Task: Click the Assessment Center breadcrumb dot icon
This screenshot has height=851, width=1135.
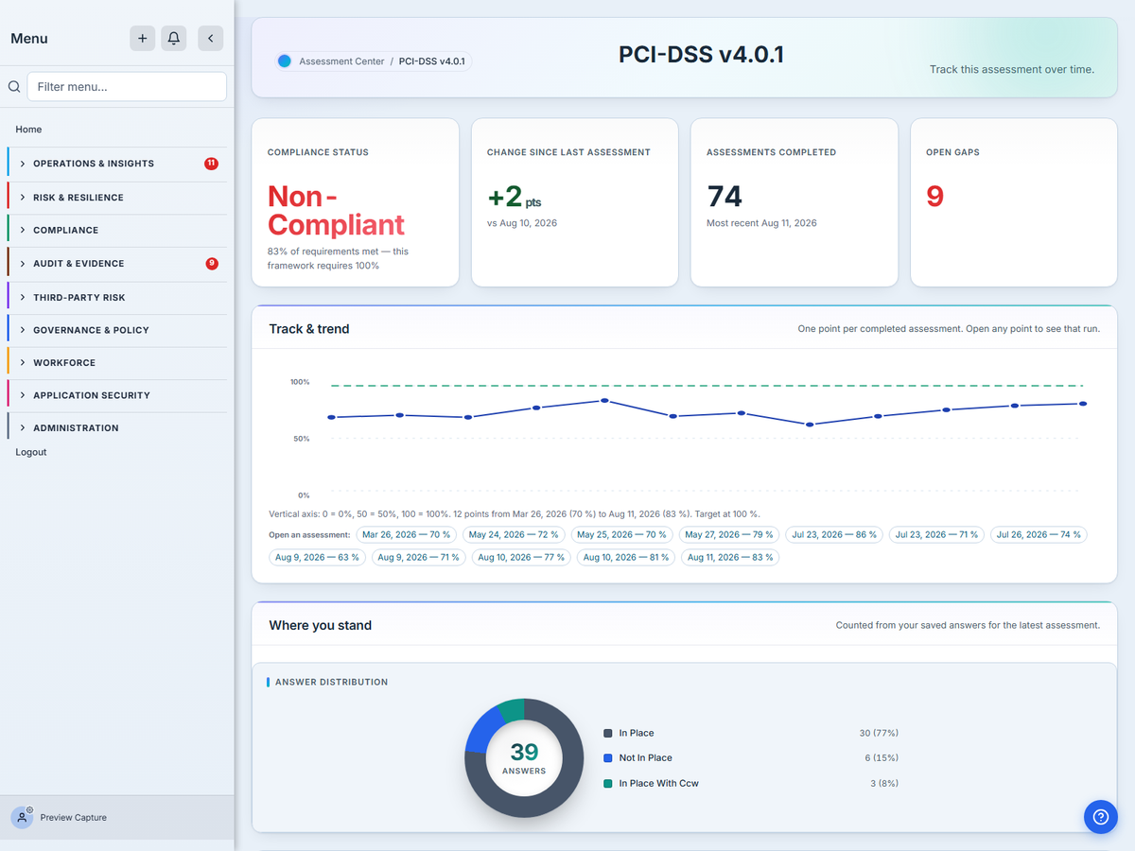Action: (284, 61)
